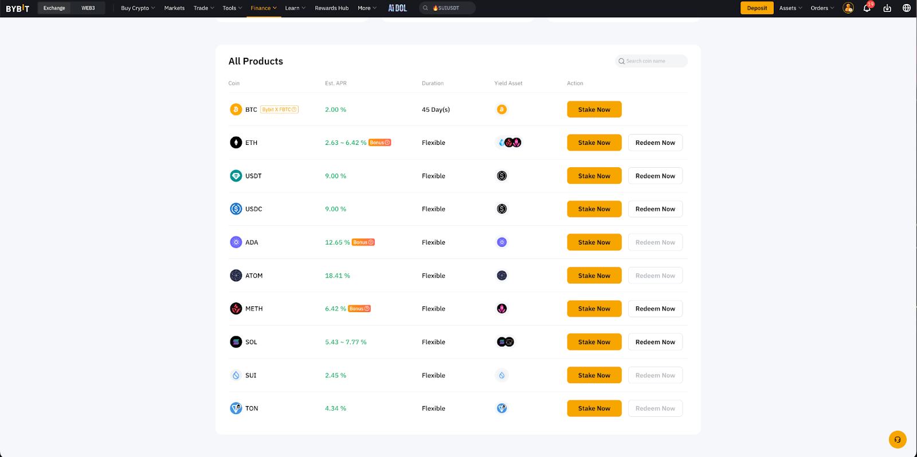Click the Duration column header
The image size is (917, 457).
[433, 84]
